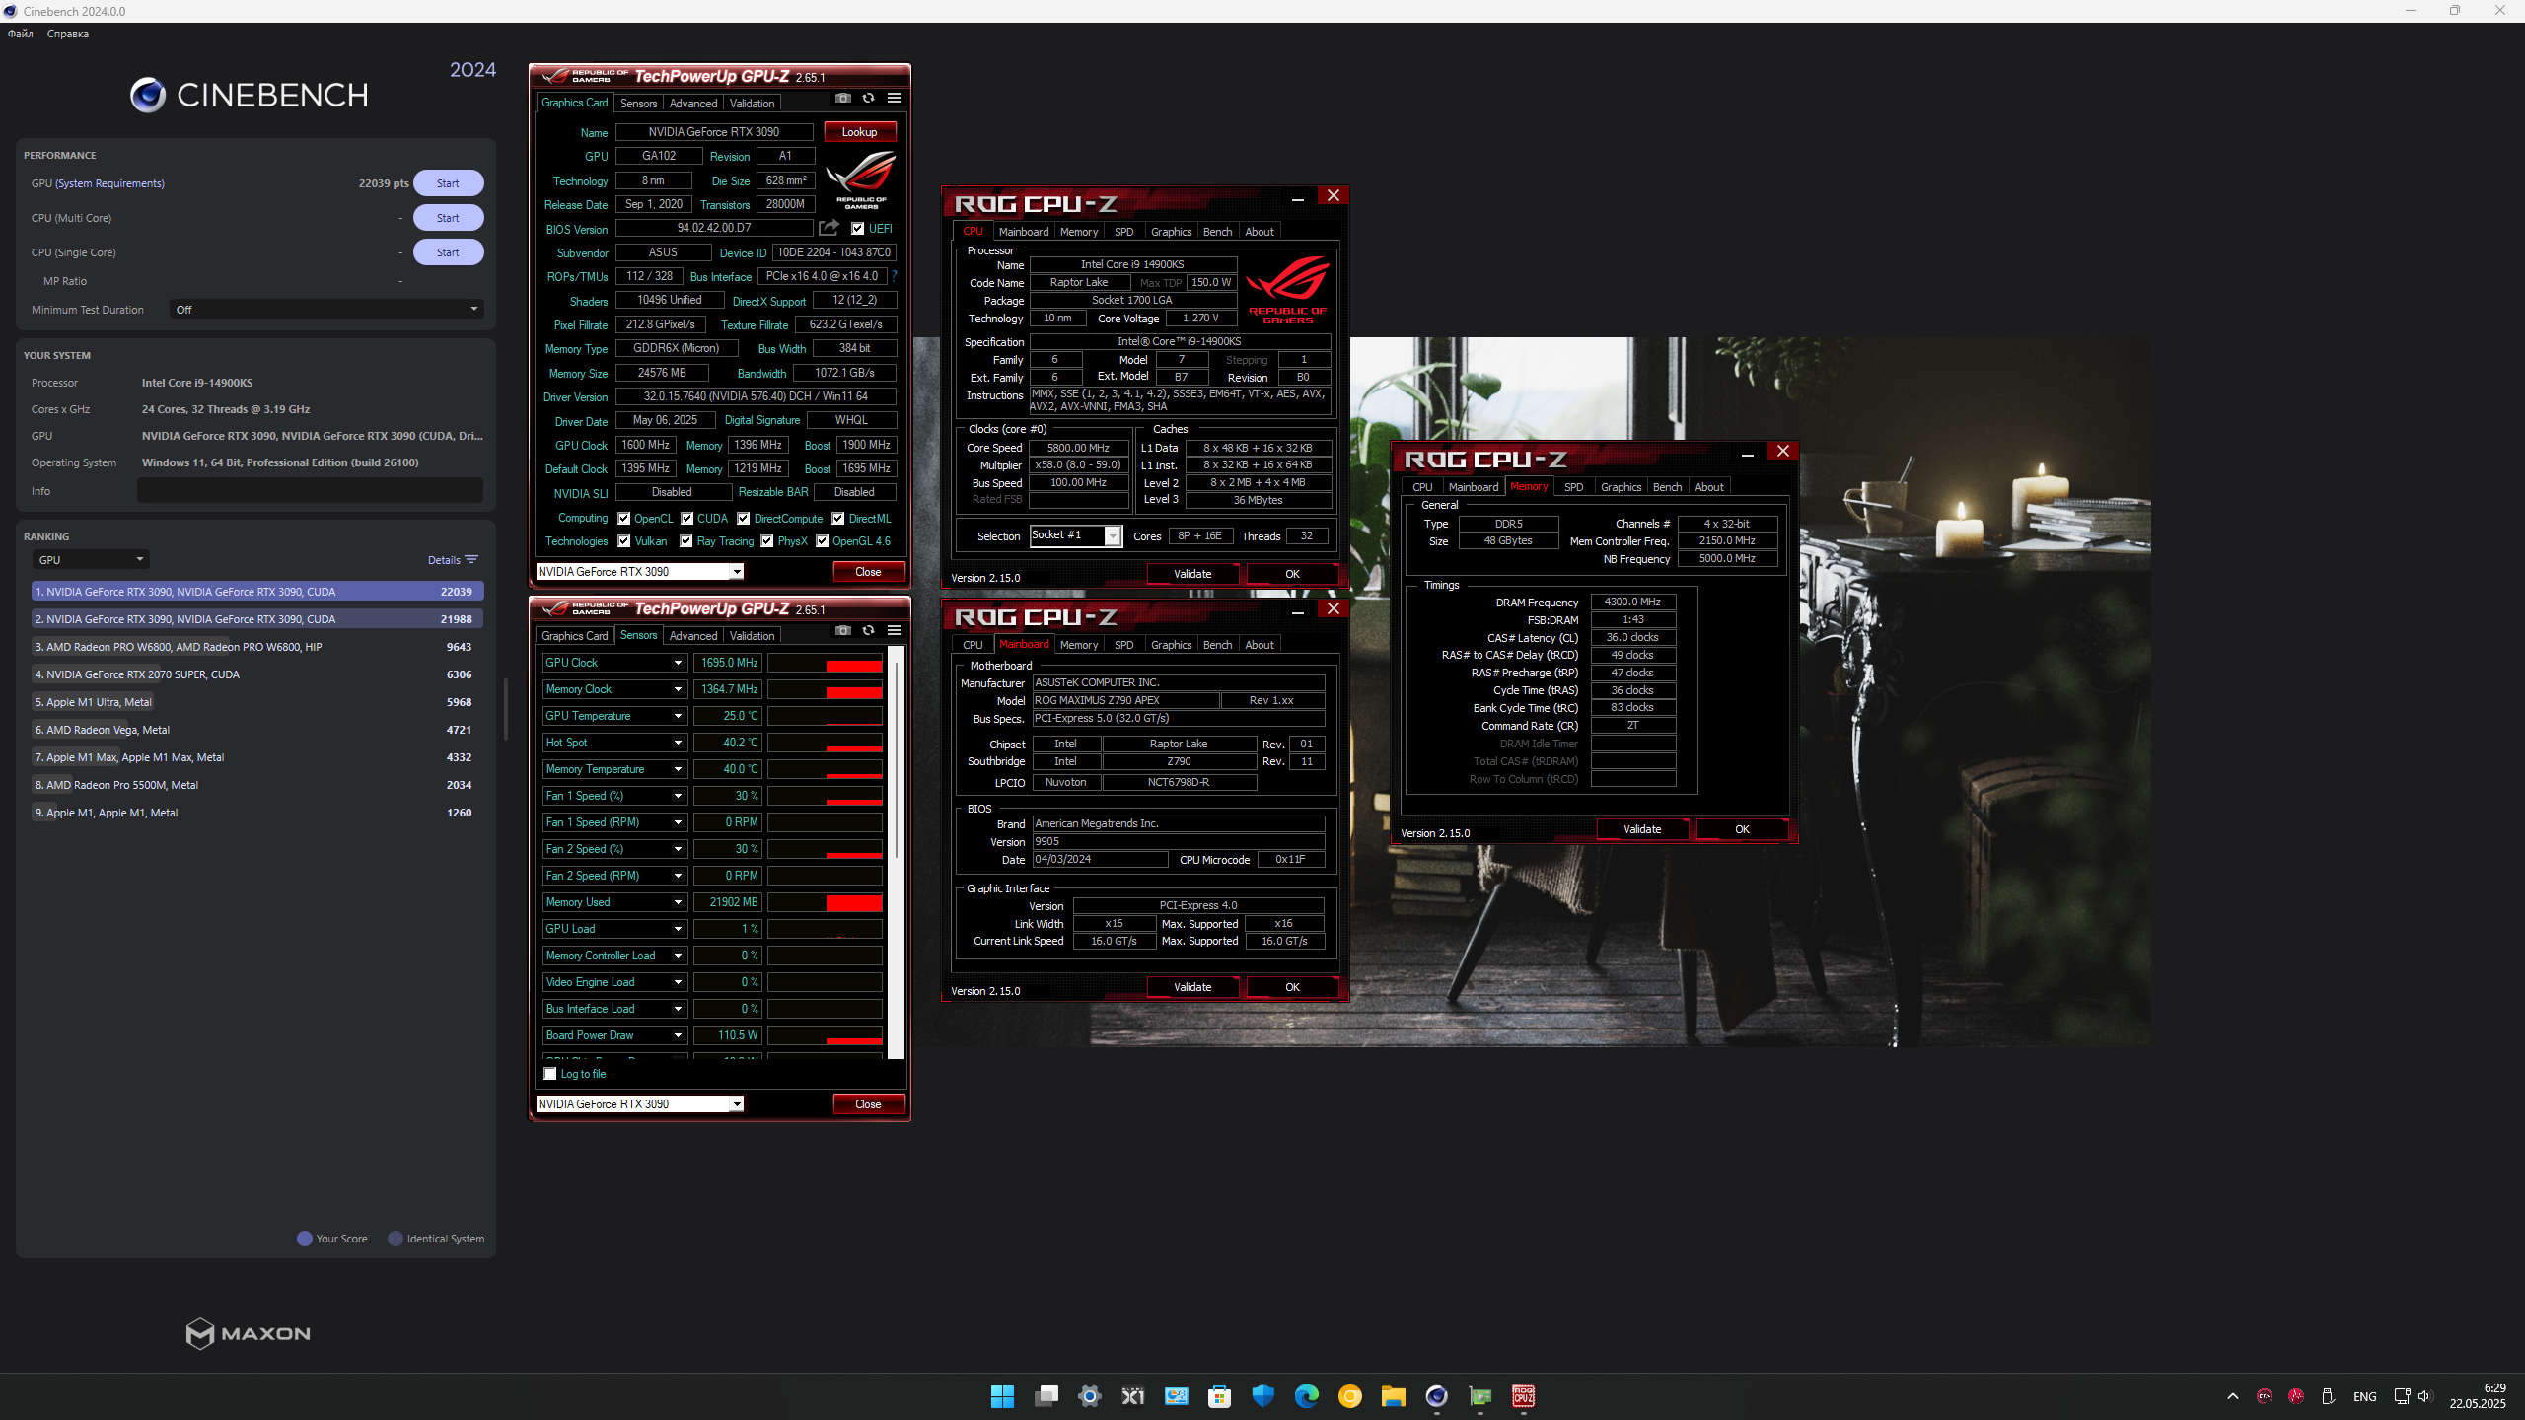2525x1420 pixels.
Task: Open Windows Security shield on taskbar
Action: click(x=1262, y=1396)
